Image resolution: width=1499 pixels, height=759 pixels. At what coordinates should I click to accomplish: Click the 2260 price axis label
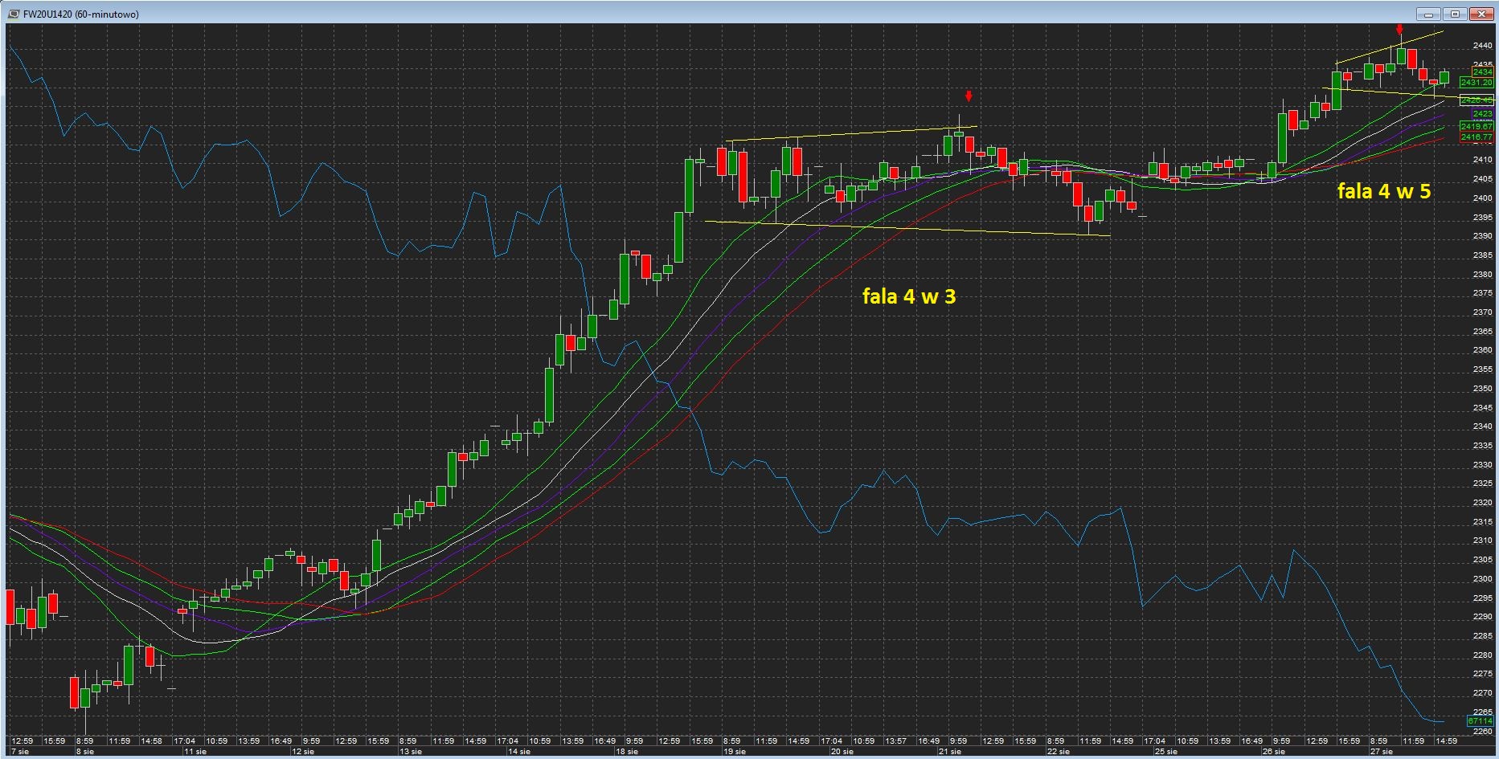(x=1482, y=732)
